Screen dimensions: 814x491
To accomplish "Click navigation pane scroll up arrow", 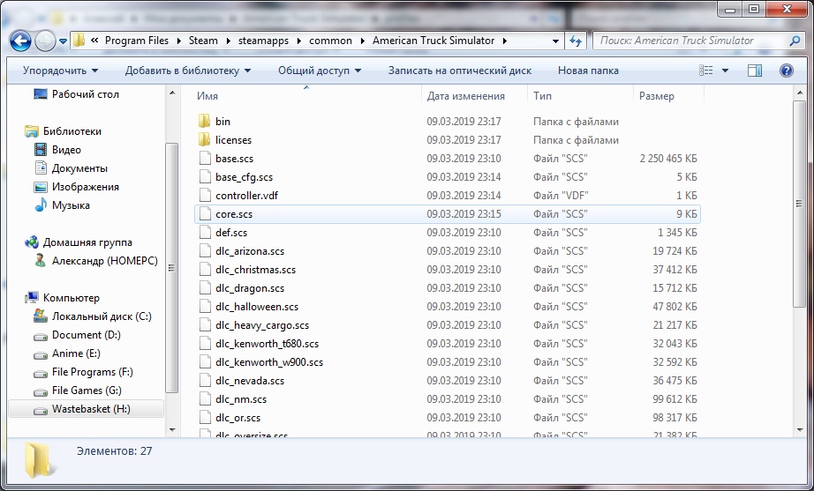I will click(x=172, y=93).
